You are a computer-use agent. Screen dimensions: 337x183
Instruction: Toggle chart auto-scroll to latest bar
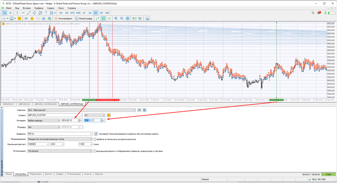pos(134,18)
